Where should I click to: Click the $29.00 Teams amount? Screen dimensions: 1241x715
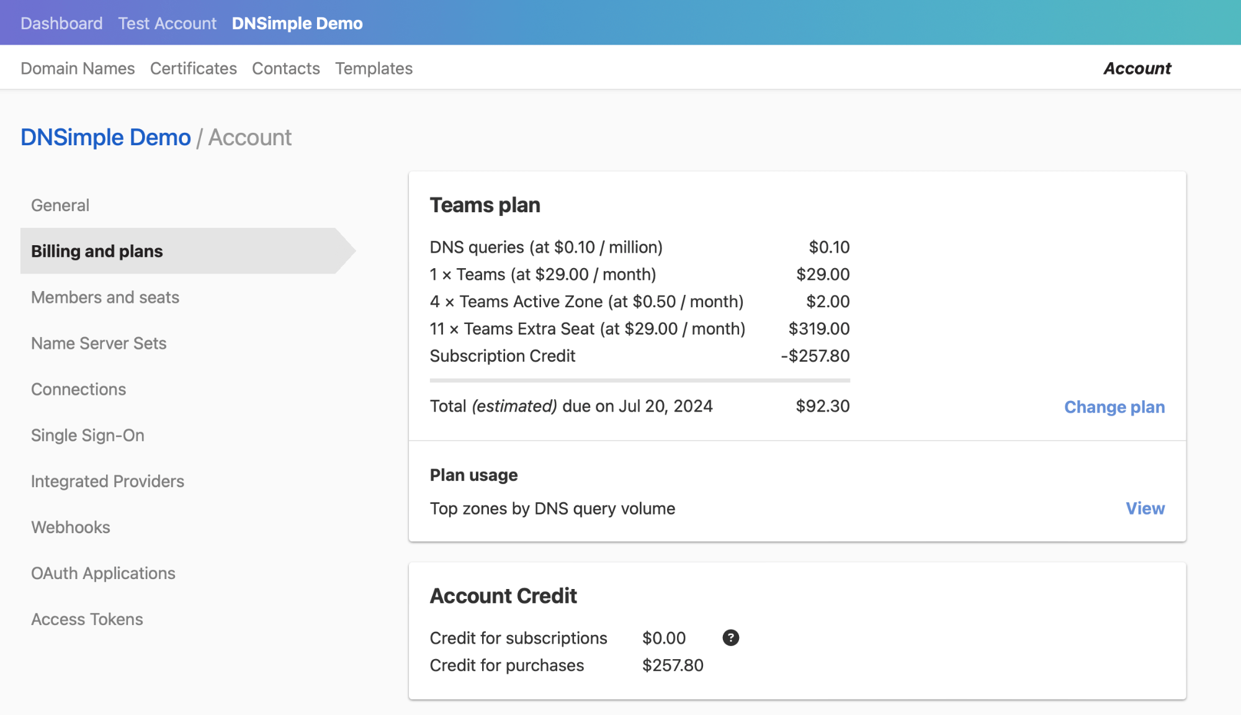point(823,274)
